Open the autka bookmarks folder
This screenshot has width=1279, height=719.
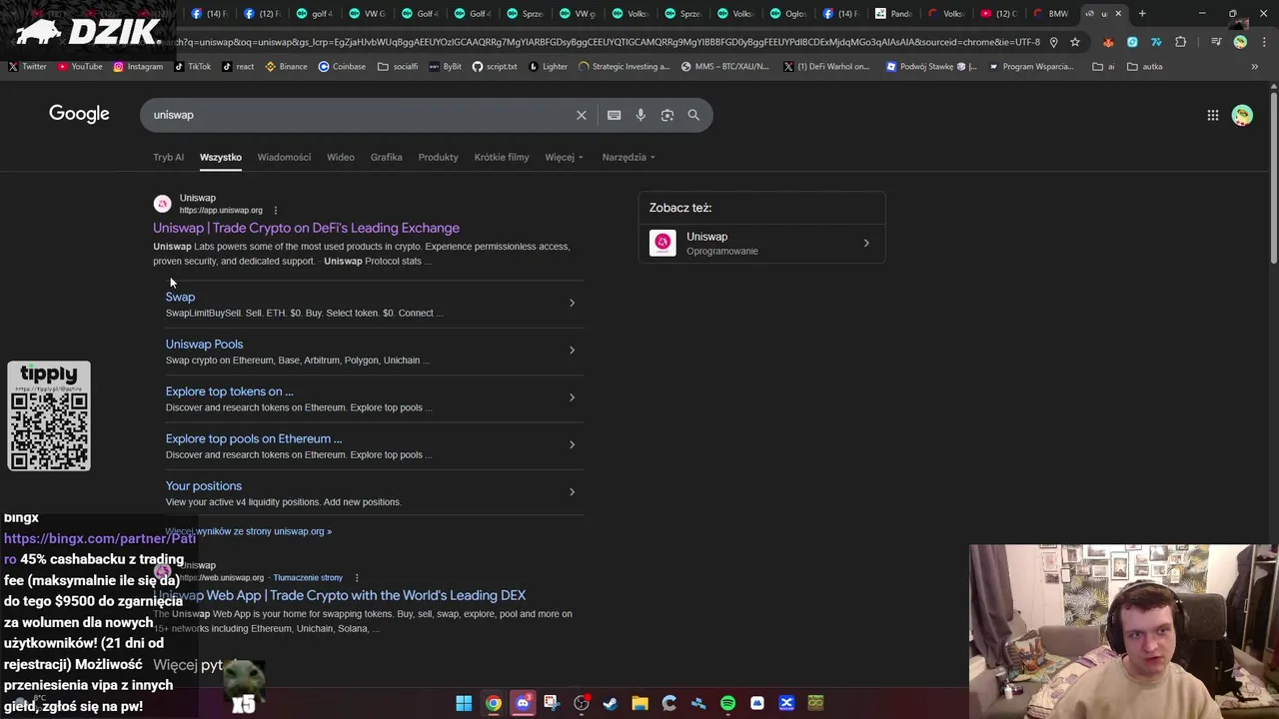pyautogui.click(x=1145, y=67)
